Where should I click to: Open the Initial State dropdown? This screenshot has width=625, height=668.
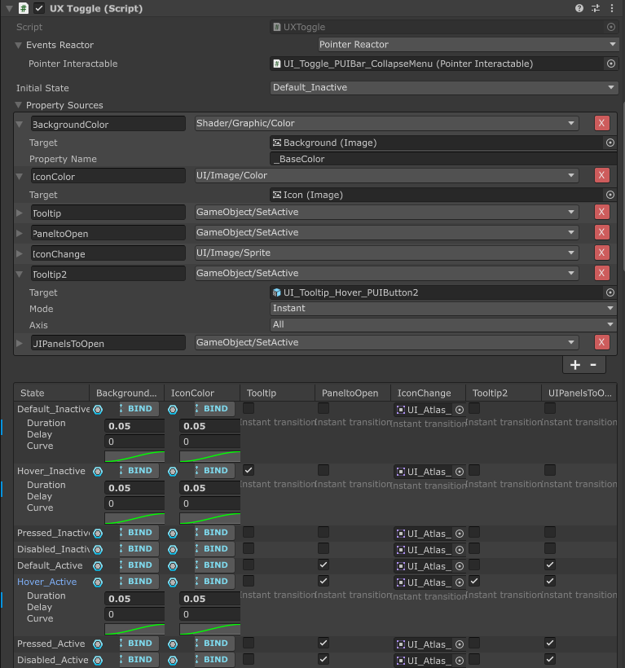(443, 87)
